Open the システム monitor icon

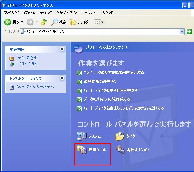[x=81, y=136]
